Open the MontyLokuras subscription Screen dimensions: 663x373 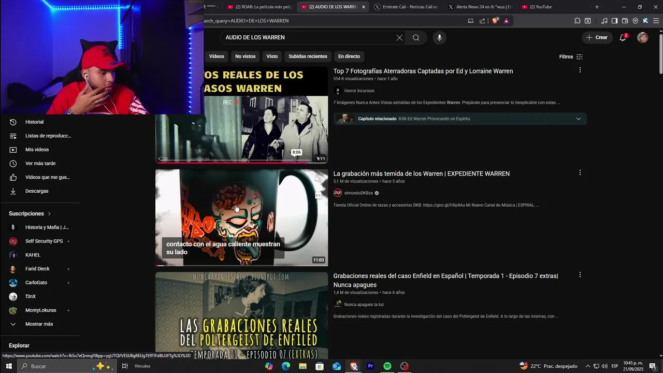click(39, 310)
